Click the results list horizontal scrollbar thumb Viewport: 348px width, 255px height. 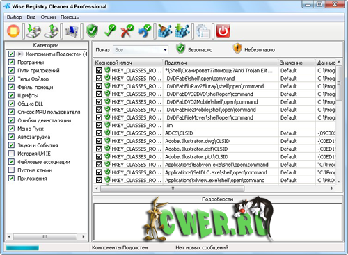tap(172, 188)
